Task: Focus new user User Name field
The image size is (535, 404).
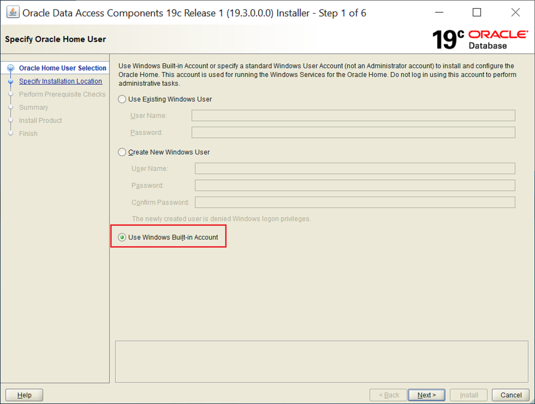Action: (x=355, y=168)
